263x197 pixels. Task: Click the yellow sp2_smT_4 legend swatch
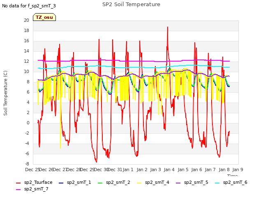[x=139, y=183]
